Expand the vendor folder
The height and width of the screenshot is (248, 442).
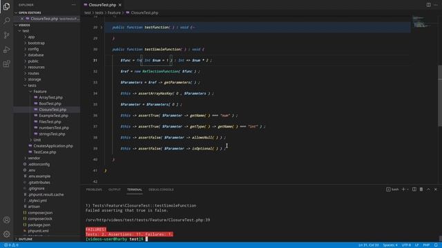(34, 158)
